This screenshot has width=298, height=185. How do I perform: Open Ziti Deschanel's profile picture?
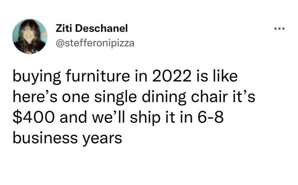[x=30, y=36]
